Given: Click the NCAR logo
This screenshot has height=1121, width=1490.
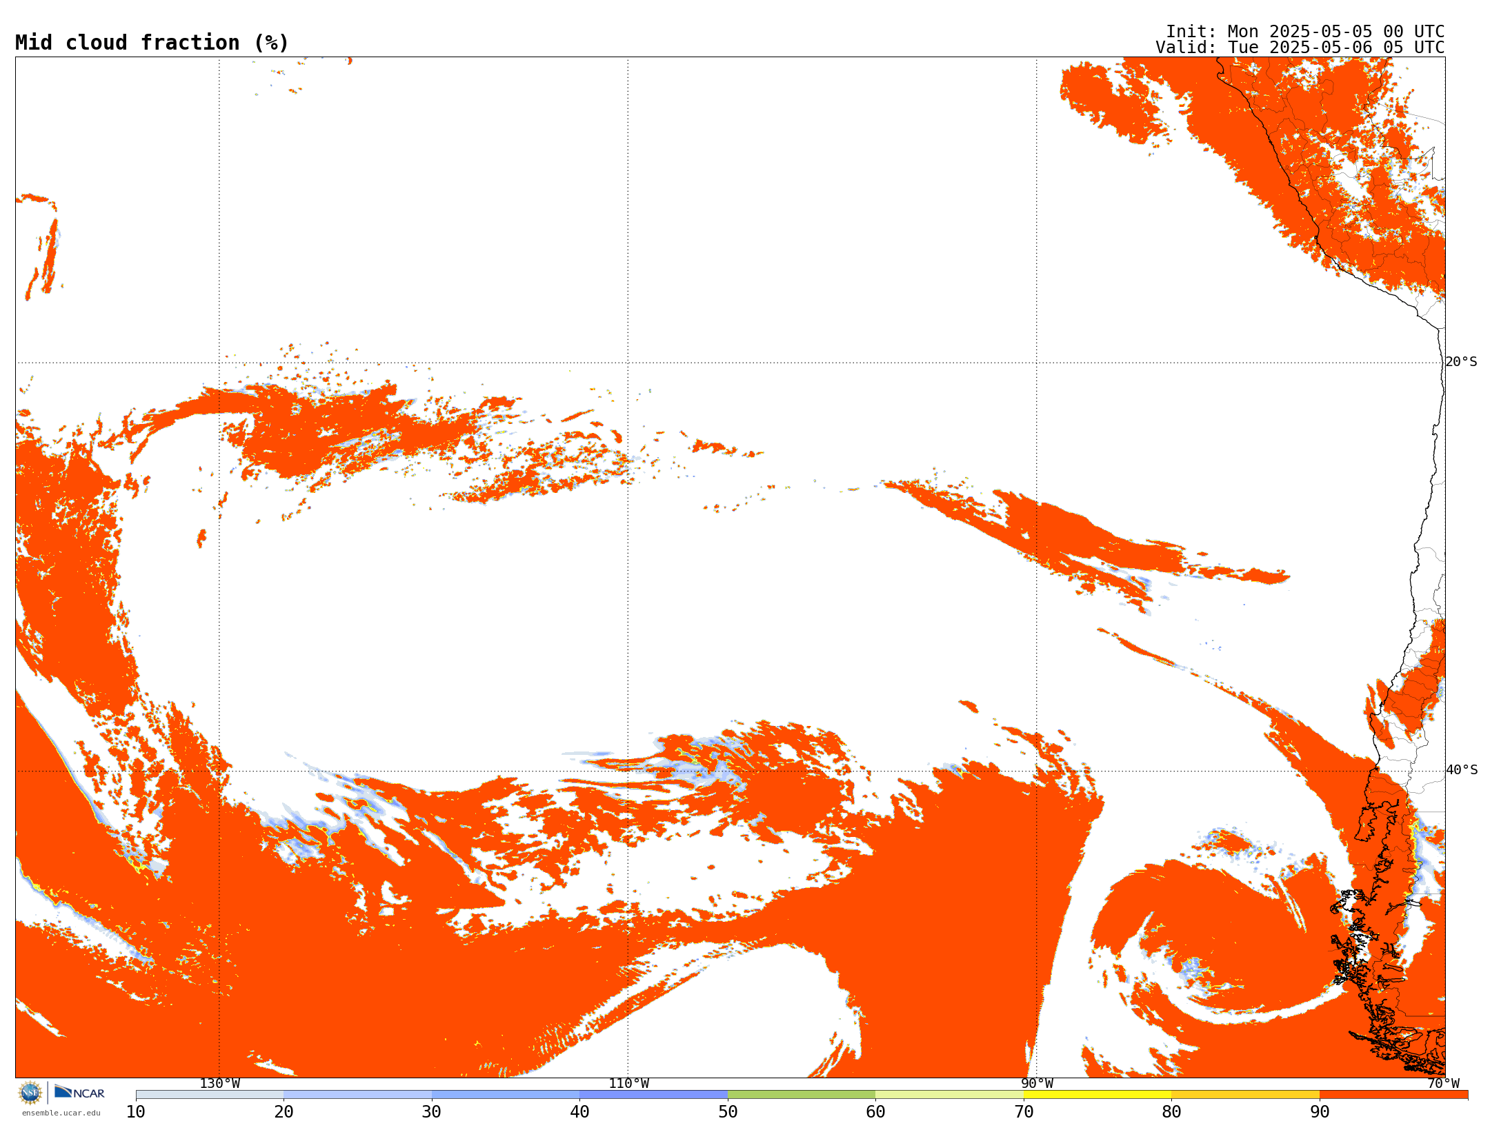Looking at the screenshot, I should pos(79,1092).
